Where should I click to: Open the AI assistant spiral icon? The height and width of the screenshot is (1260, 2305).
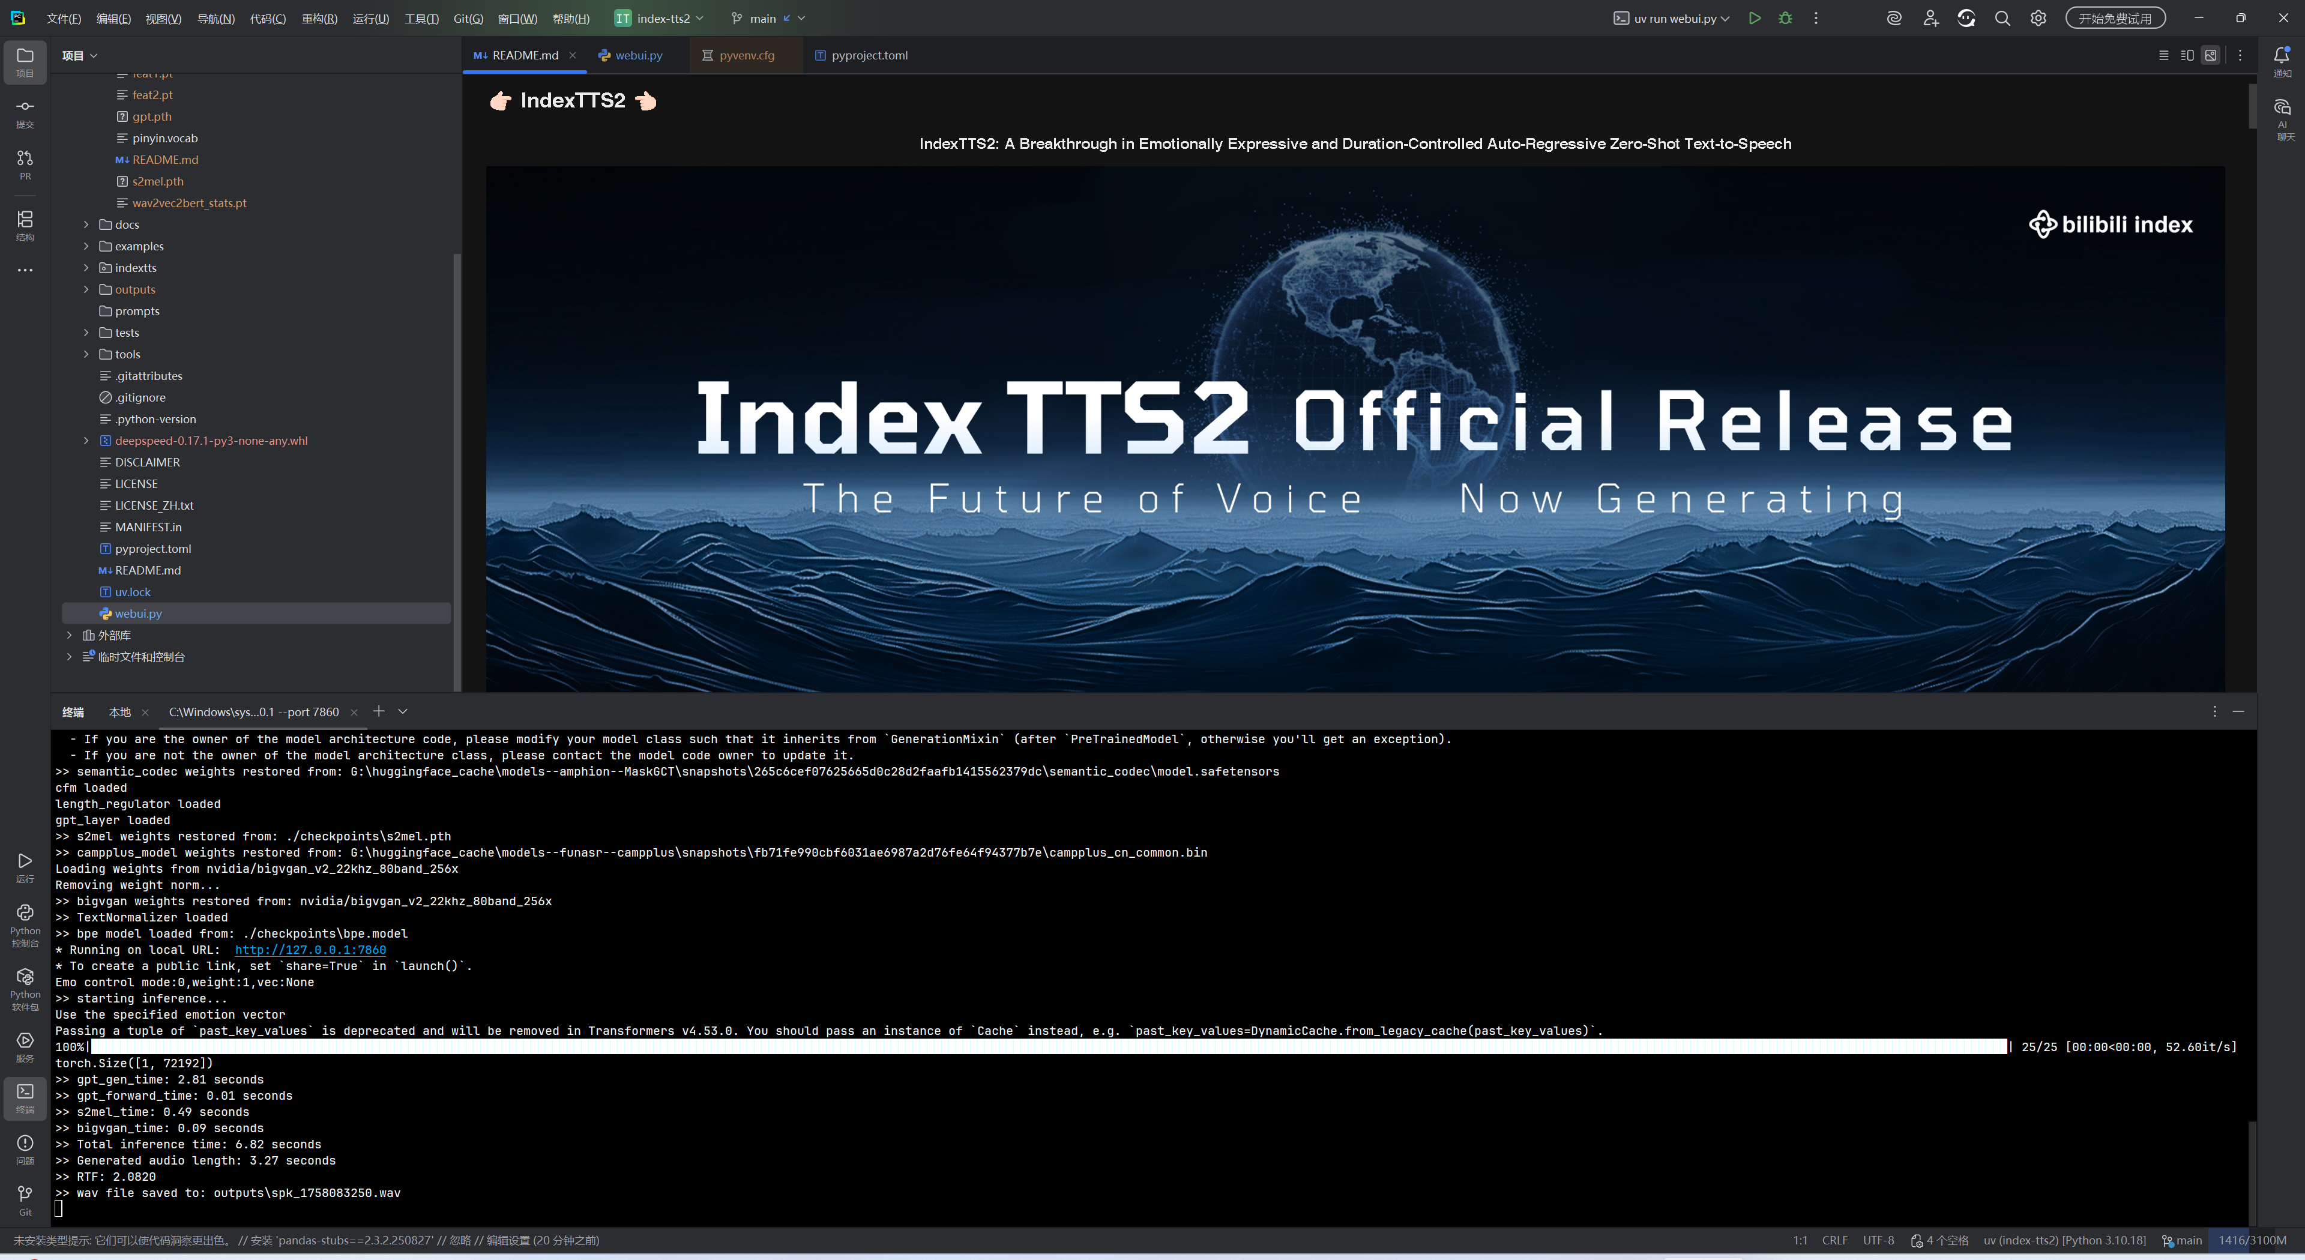coord(1894,18)
